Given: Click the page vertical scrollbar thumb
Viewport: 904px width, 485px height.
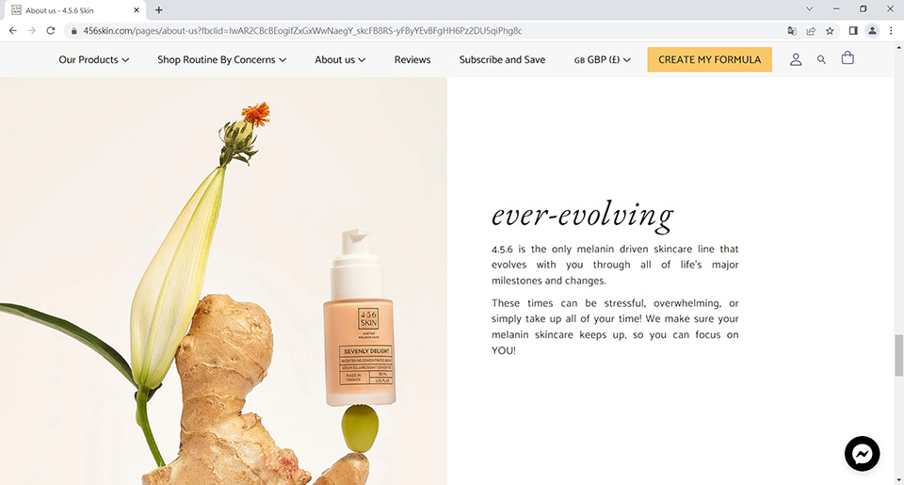Looking at the screenshot, I should 898,355.
